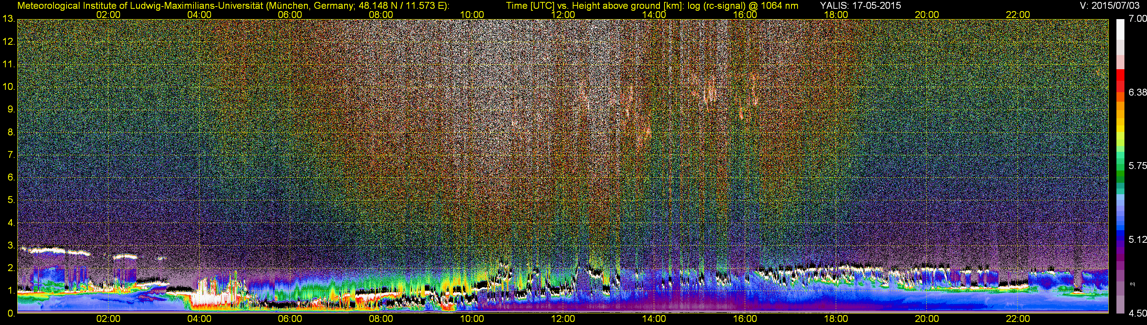Screen dimensions: 1147x325
Task: Select 20:00 on the bottom time axis
Action: point(927,319)
